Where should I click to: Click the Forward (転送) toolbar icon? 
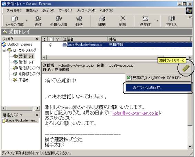[x=79, y=21]
